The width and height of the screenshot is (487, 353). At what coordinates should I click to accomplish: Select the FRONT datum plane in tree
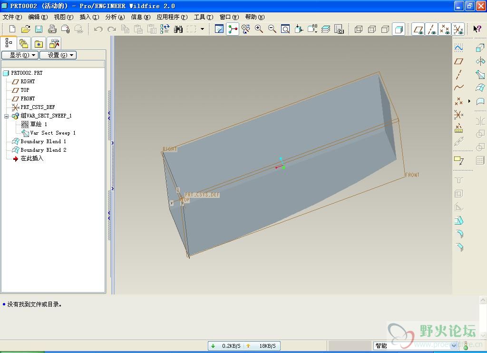pos(28,98)
